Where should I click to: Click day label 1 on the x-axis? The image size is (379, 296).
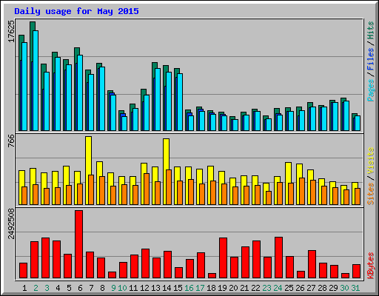[x=24, y=288]
